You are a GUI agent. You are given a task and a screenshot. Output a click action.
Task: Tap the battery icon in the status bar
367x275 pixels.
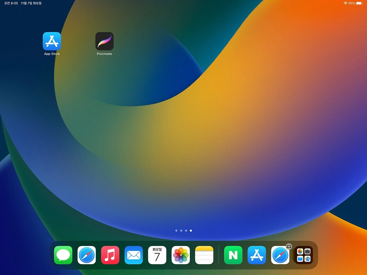point(360,3)
